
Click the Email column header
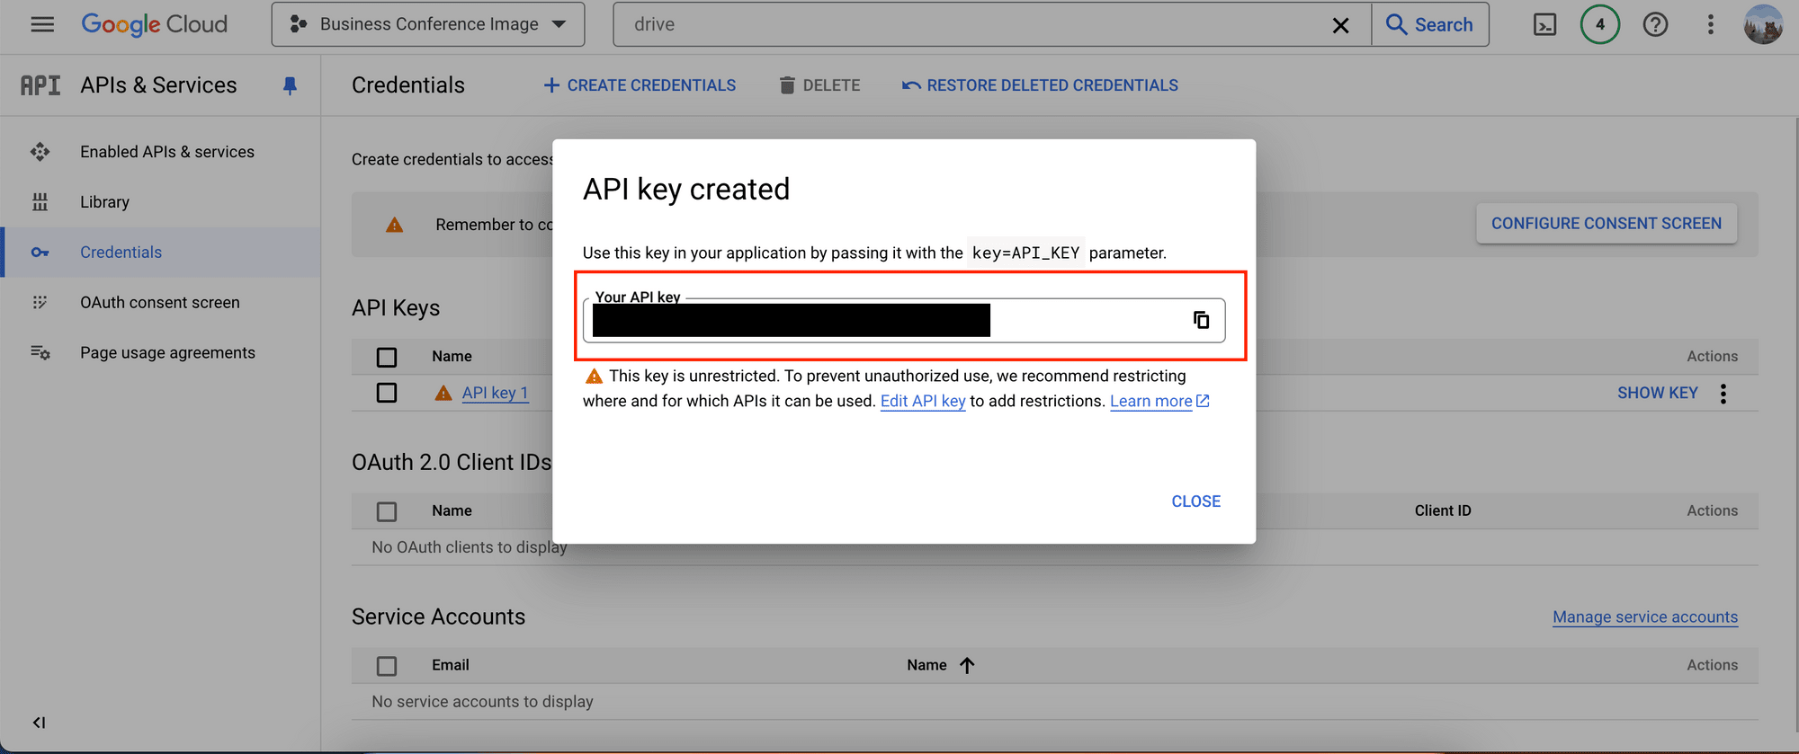(451, 665)
